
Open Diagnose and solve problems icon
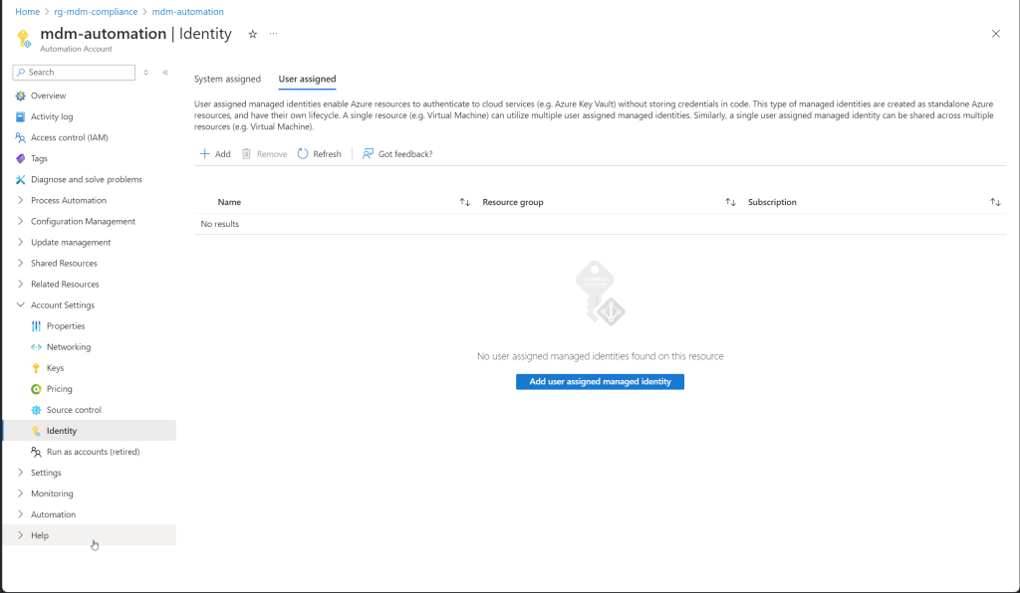coord(20,179)
